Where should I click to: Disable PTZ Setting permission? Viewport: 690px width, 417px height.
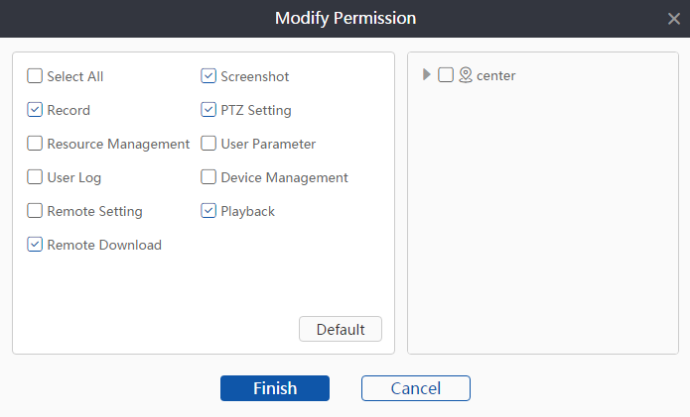(208, 110)
